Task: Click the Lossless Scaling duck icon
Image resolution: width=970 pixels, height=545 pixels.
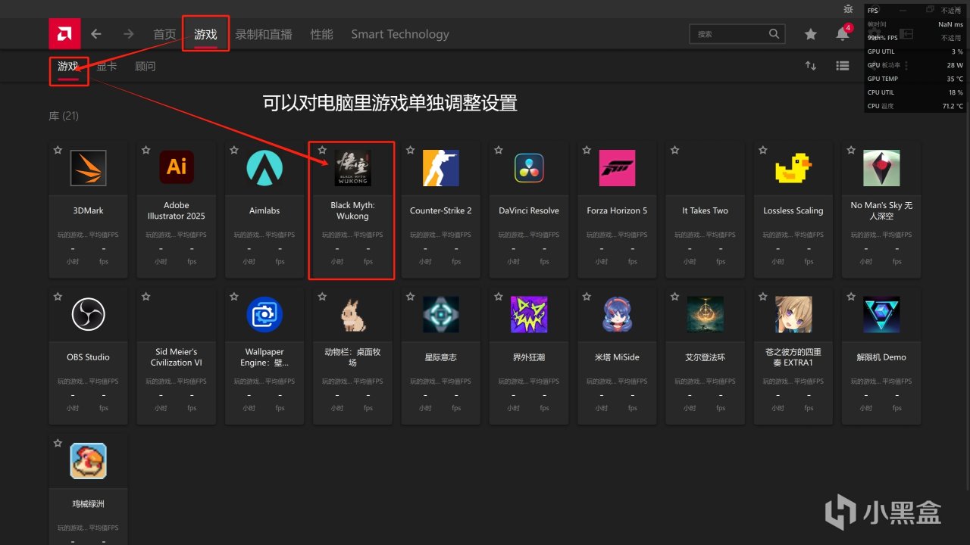Action: pos(793,168)
